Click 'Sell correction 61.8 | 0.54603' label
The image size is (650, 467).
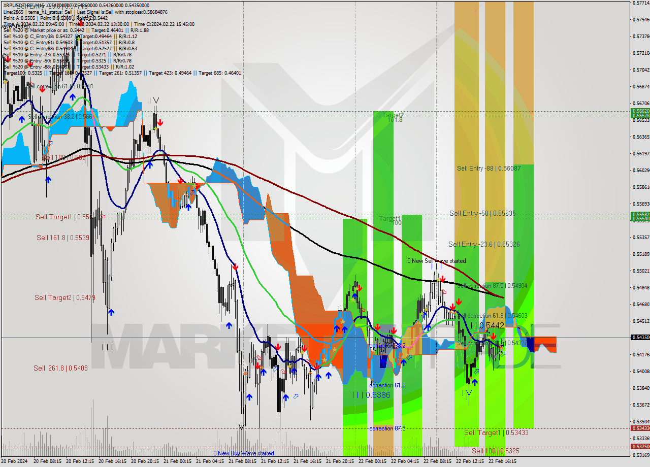coord(493,316)
